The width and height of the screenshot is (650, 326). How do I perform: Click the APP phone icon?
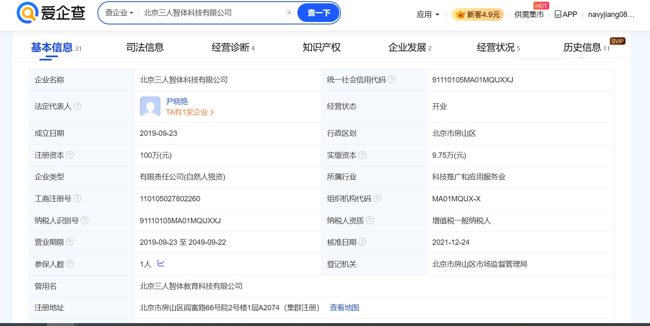coord(558,14)
